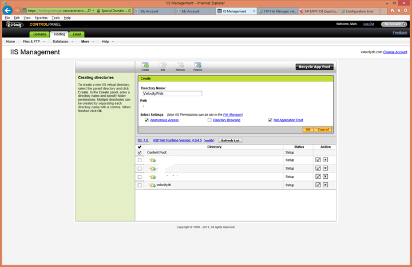Open the File Manager link

coord(232,115)
